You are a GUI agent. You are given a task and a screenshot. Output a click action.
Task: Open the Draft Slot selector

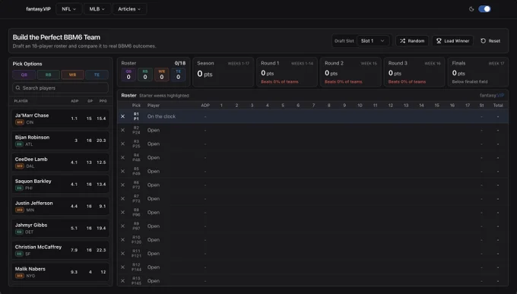pos(373,41)
